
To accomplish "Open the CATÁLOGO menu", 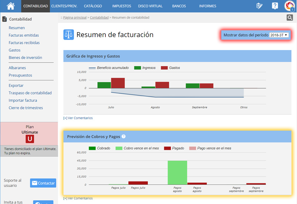I will point(93,6).
